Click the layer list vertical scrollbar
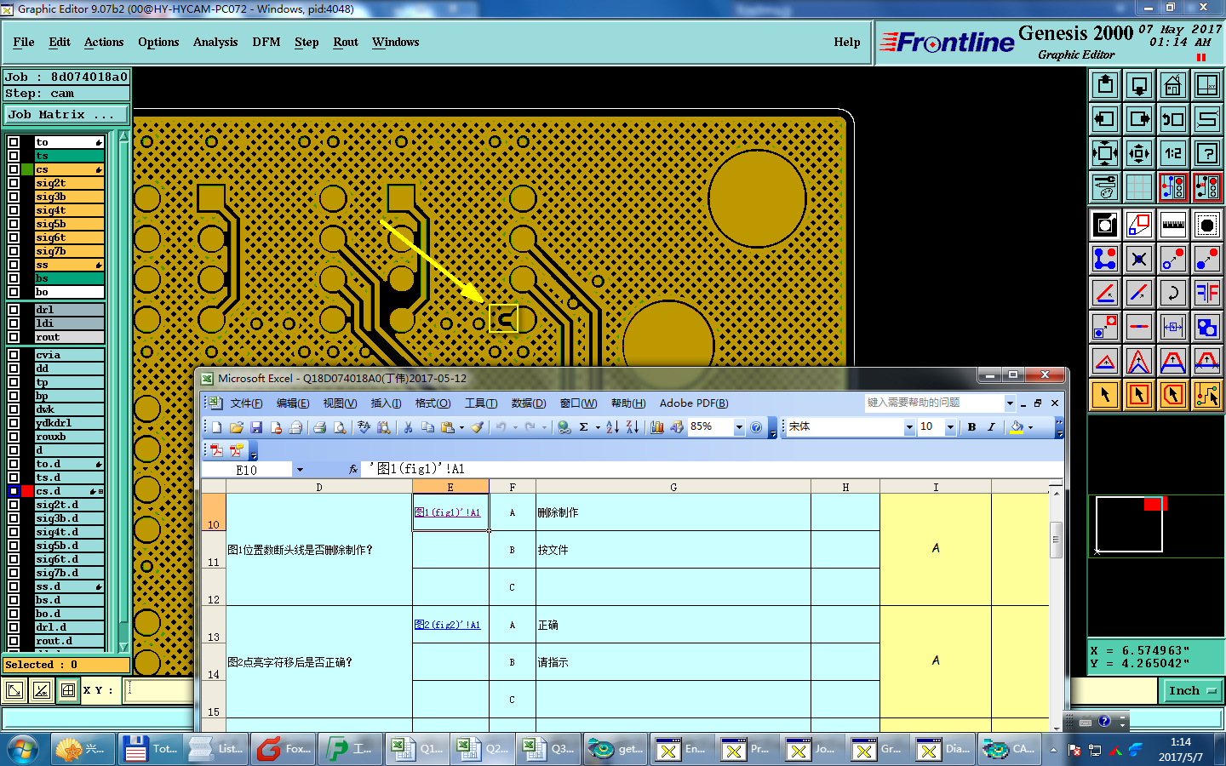Viewport: 1226px width, 766px height. (x=123, y=392)
